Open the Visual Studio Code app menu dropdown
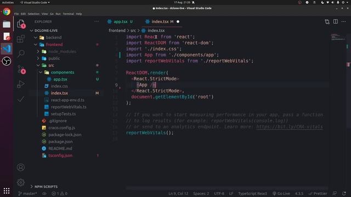Screen dimensions: 351x197 (x=35, y=2)
